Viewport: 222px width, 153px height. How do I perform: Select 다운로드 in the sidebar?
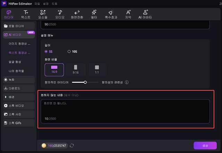click(x=19, y=88)
